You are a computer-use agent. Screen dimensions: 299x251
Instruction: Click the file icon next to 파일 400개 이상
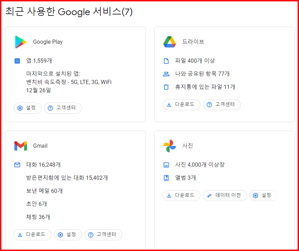point(166,61)
